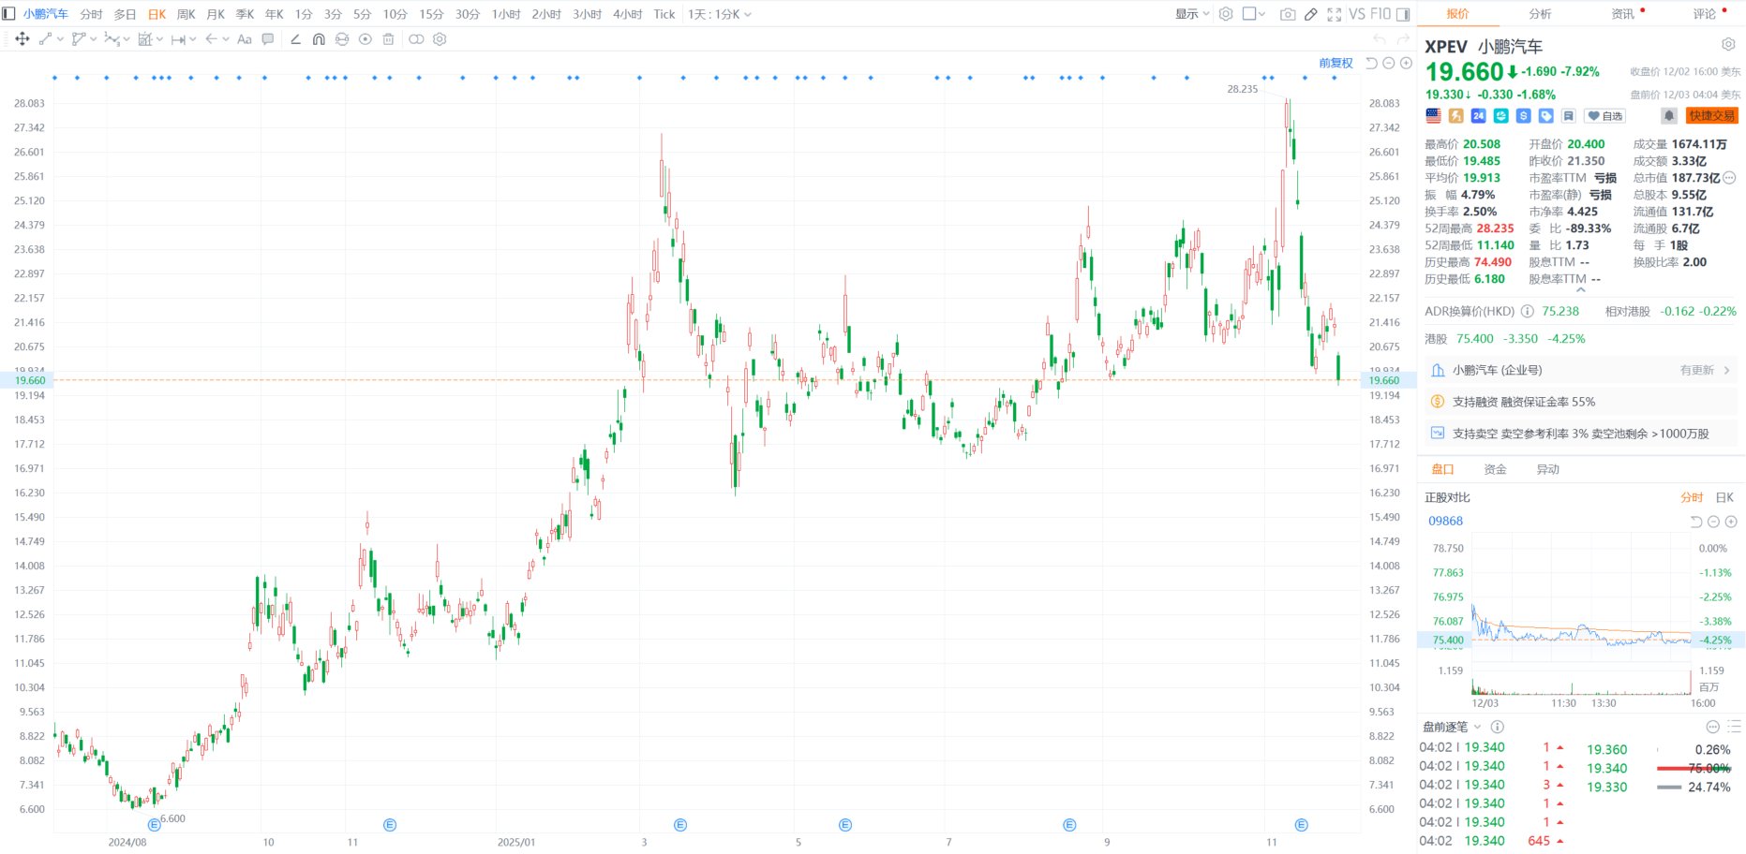1746x854 pixels.
Task: Open F10 company info
Action: 1380,14
